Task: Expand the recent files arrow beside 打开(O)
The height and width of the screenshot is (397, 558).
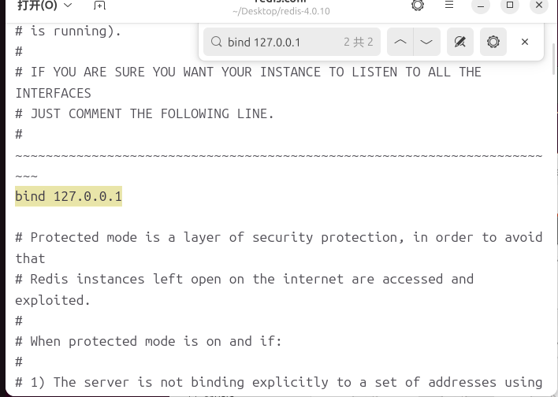Action: click(x=68, y=6)
